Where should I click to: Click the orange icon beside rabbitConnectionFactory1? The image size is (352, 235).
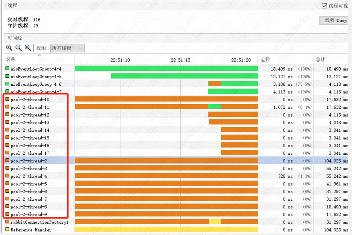point(7,222)
